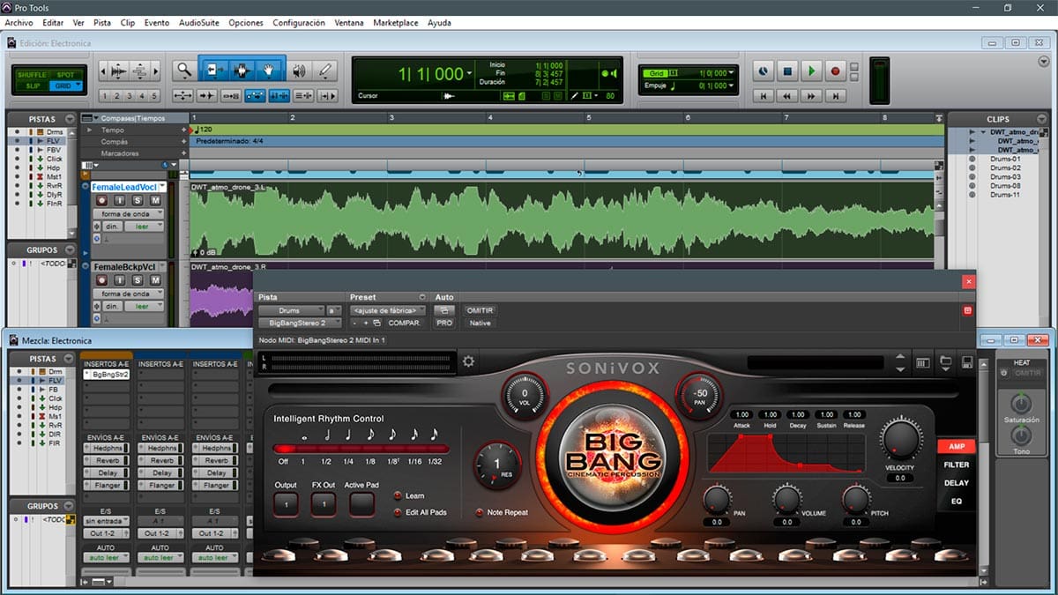Click the save disk icon in Big Bang
Screen dimensions: 1058x595
(x=967, y=362)
